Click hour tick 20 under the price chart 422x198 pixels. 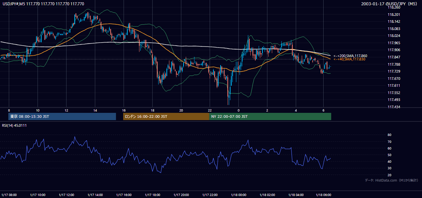[181, 110]
